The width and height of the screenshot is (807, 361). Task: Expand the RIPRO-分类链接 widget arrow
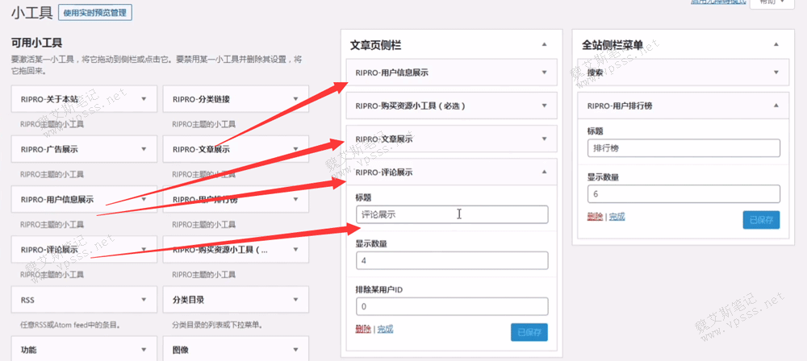[295, 99]
